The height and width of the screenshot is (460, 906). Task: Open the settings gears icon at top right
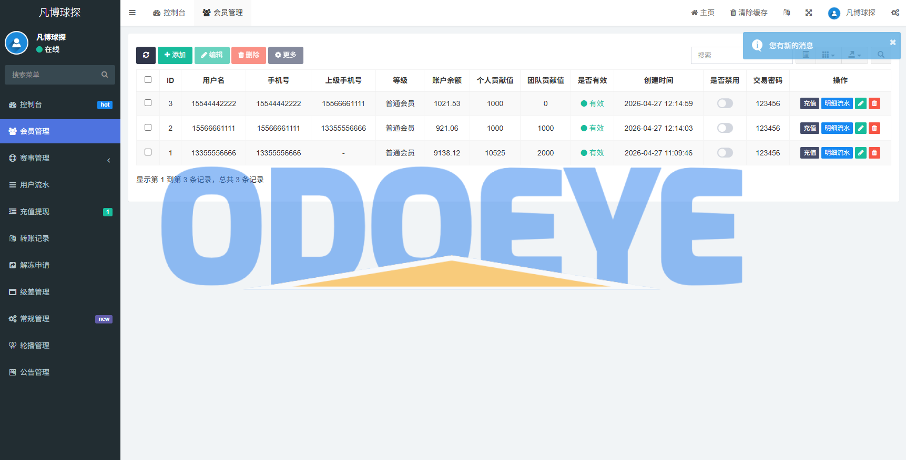pyautogui.click(x=895, y=13)
